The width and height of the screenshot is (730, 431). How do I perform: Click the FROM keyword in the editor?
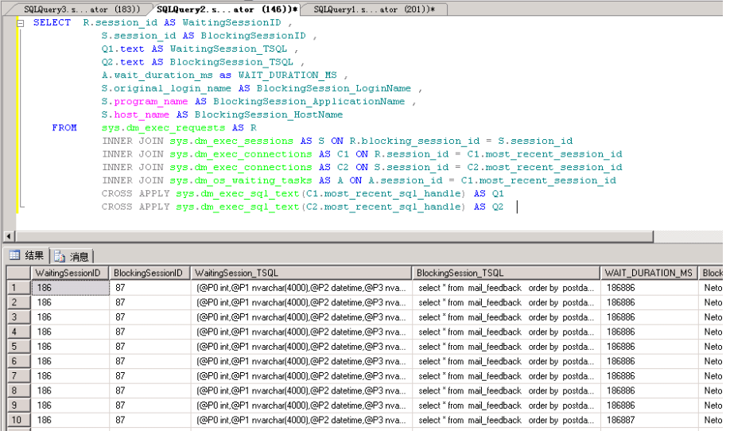pyautogui.click(x=64, y=128)
